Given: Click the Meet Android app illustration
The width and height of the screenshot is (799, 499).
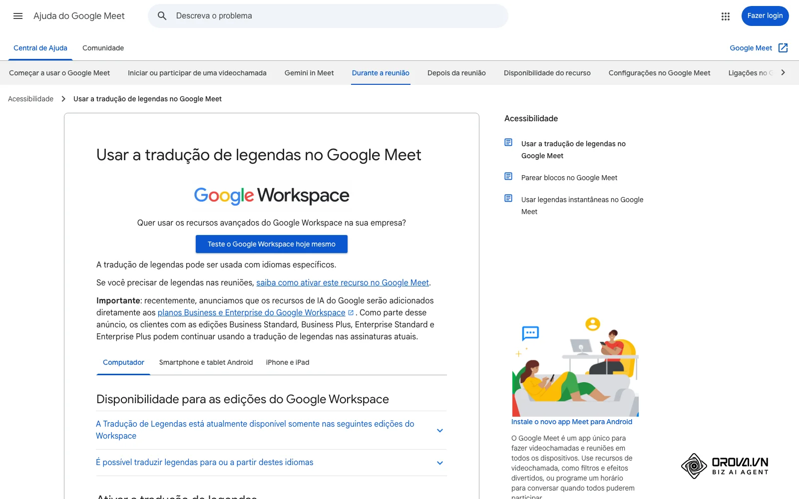Looking at the screenshot, I should click(x=575, y=366).
